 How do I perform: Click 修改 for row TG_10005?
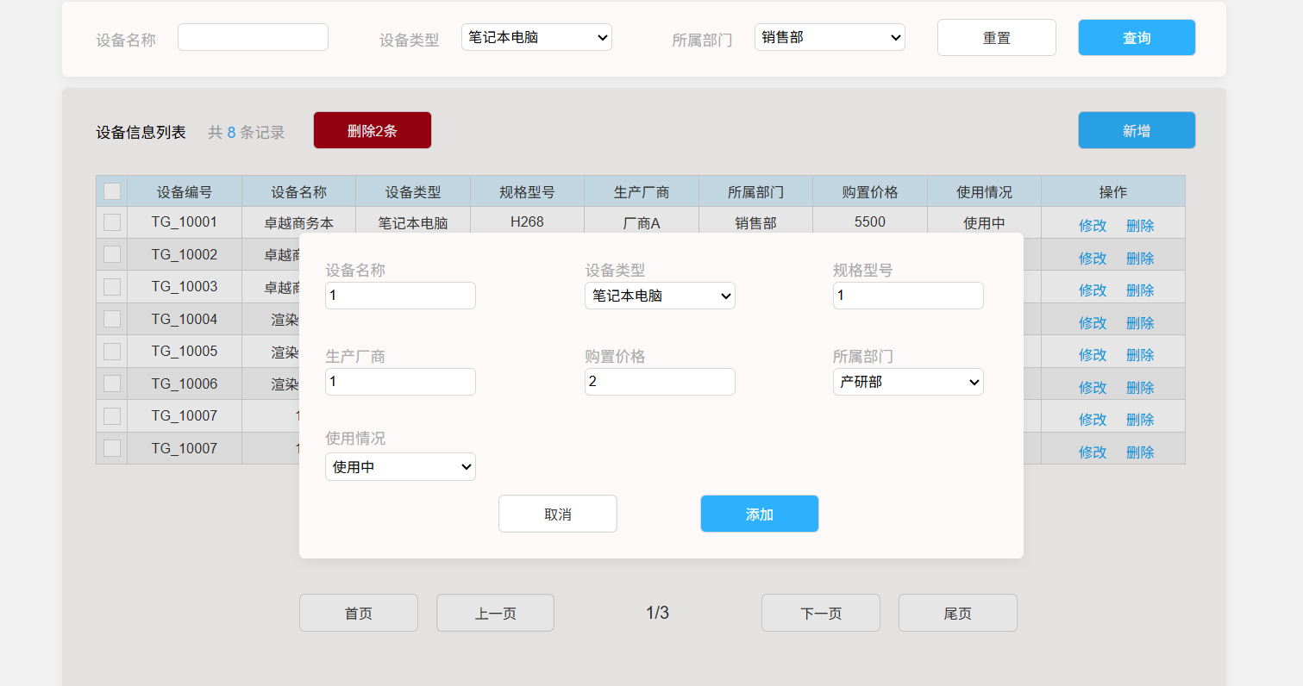pos(1093,355)
